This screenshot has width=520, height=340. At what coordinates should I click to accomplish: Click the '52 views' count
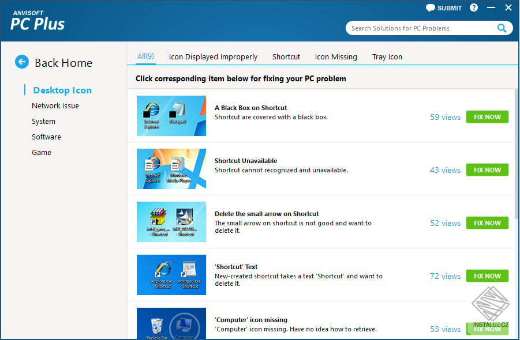pyautogui.click(x=445, y=223)
